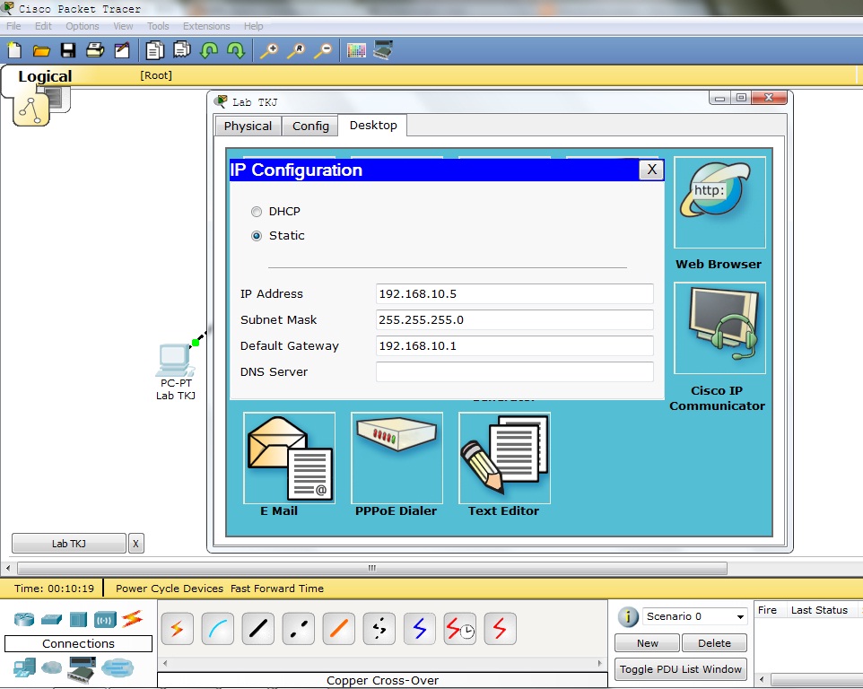Switch to the Config tab

point(310,126)
